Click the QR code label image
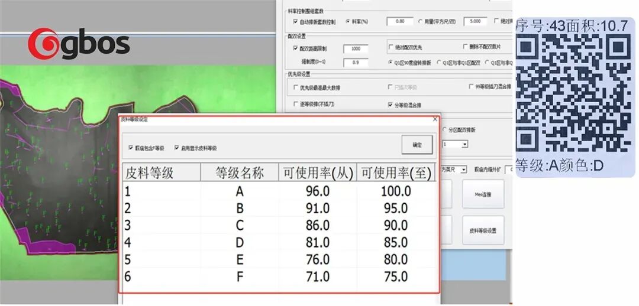Screen dimensions: 639x306 pos(575,97)
